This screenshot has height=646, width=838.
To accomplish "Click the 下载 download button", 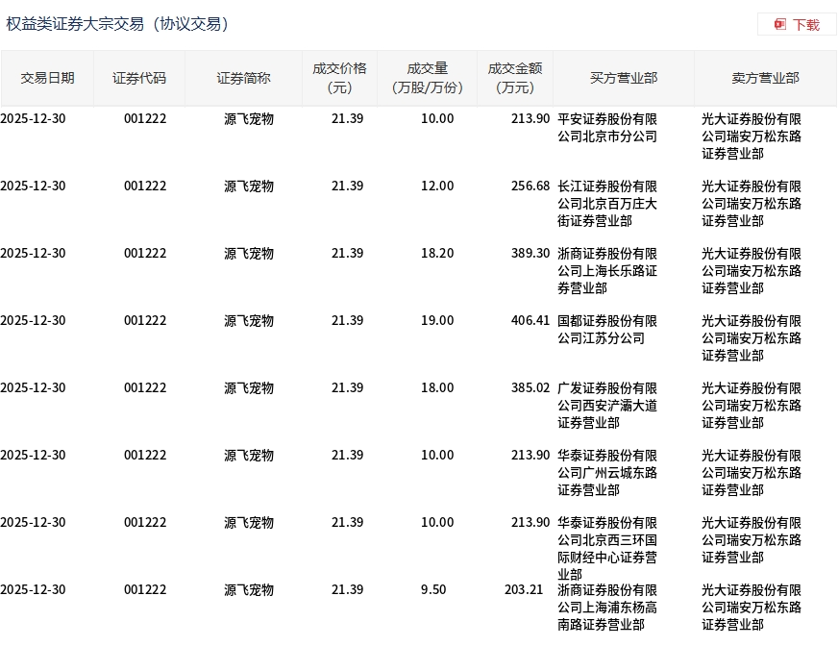I will click(x=797, y=25).
